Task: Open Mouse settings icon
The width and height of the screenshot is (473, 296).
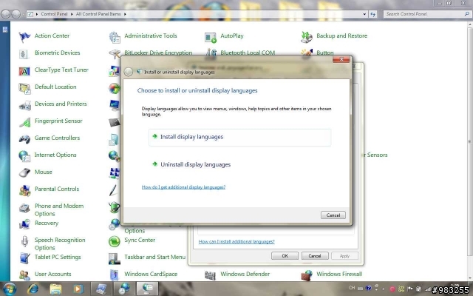Action: click(x=24, y=172)
